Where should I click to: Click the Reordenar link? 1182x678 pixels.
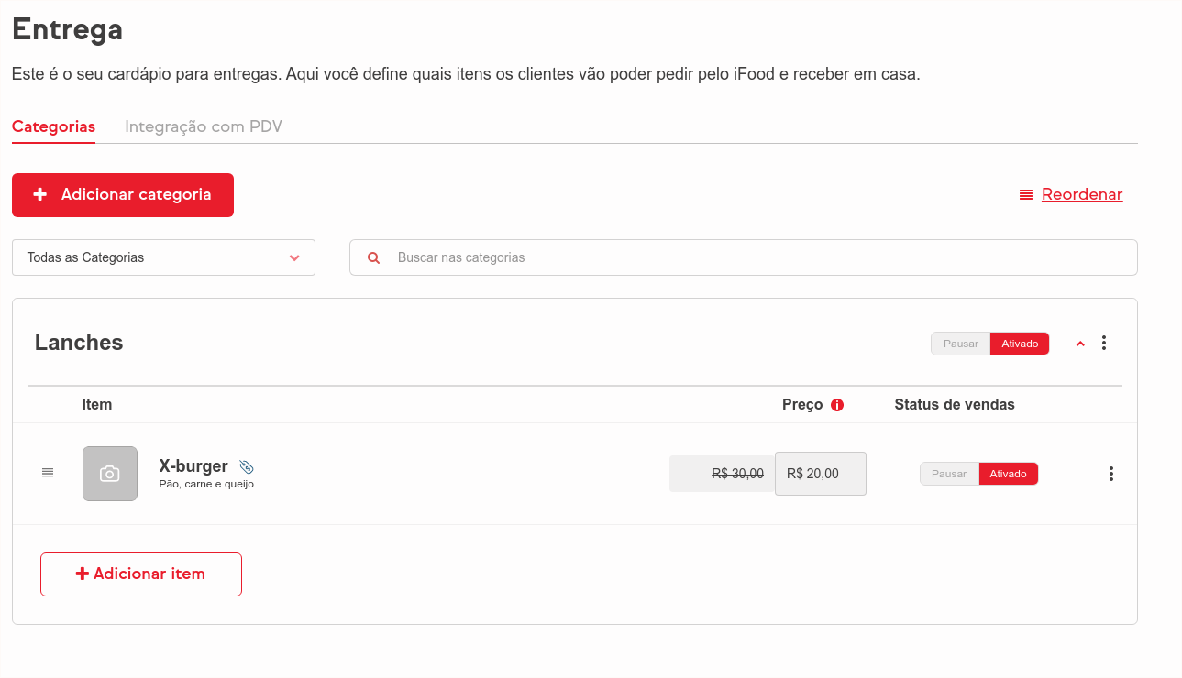pos(1071,194)
